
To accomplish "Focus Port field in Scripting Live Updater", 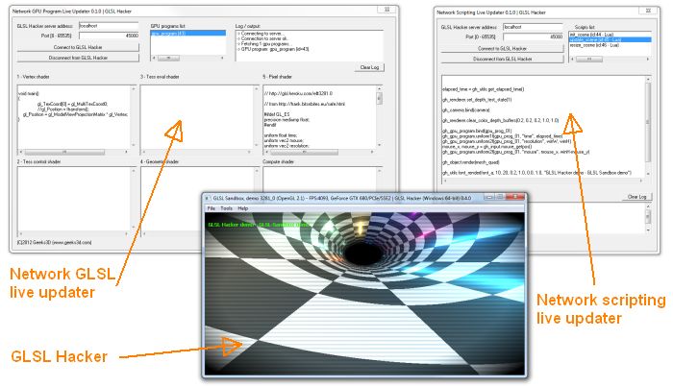I will point(533,36).
